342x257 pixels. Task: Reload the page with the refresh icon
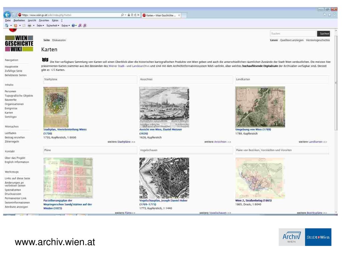[x=135, y=15]
